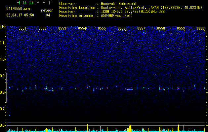Click the 0.6 kHz axis label
Screen dimensions: 208x132
(x=3, y=125)
